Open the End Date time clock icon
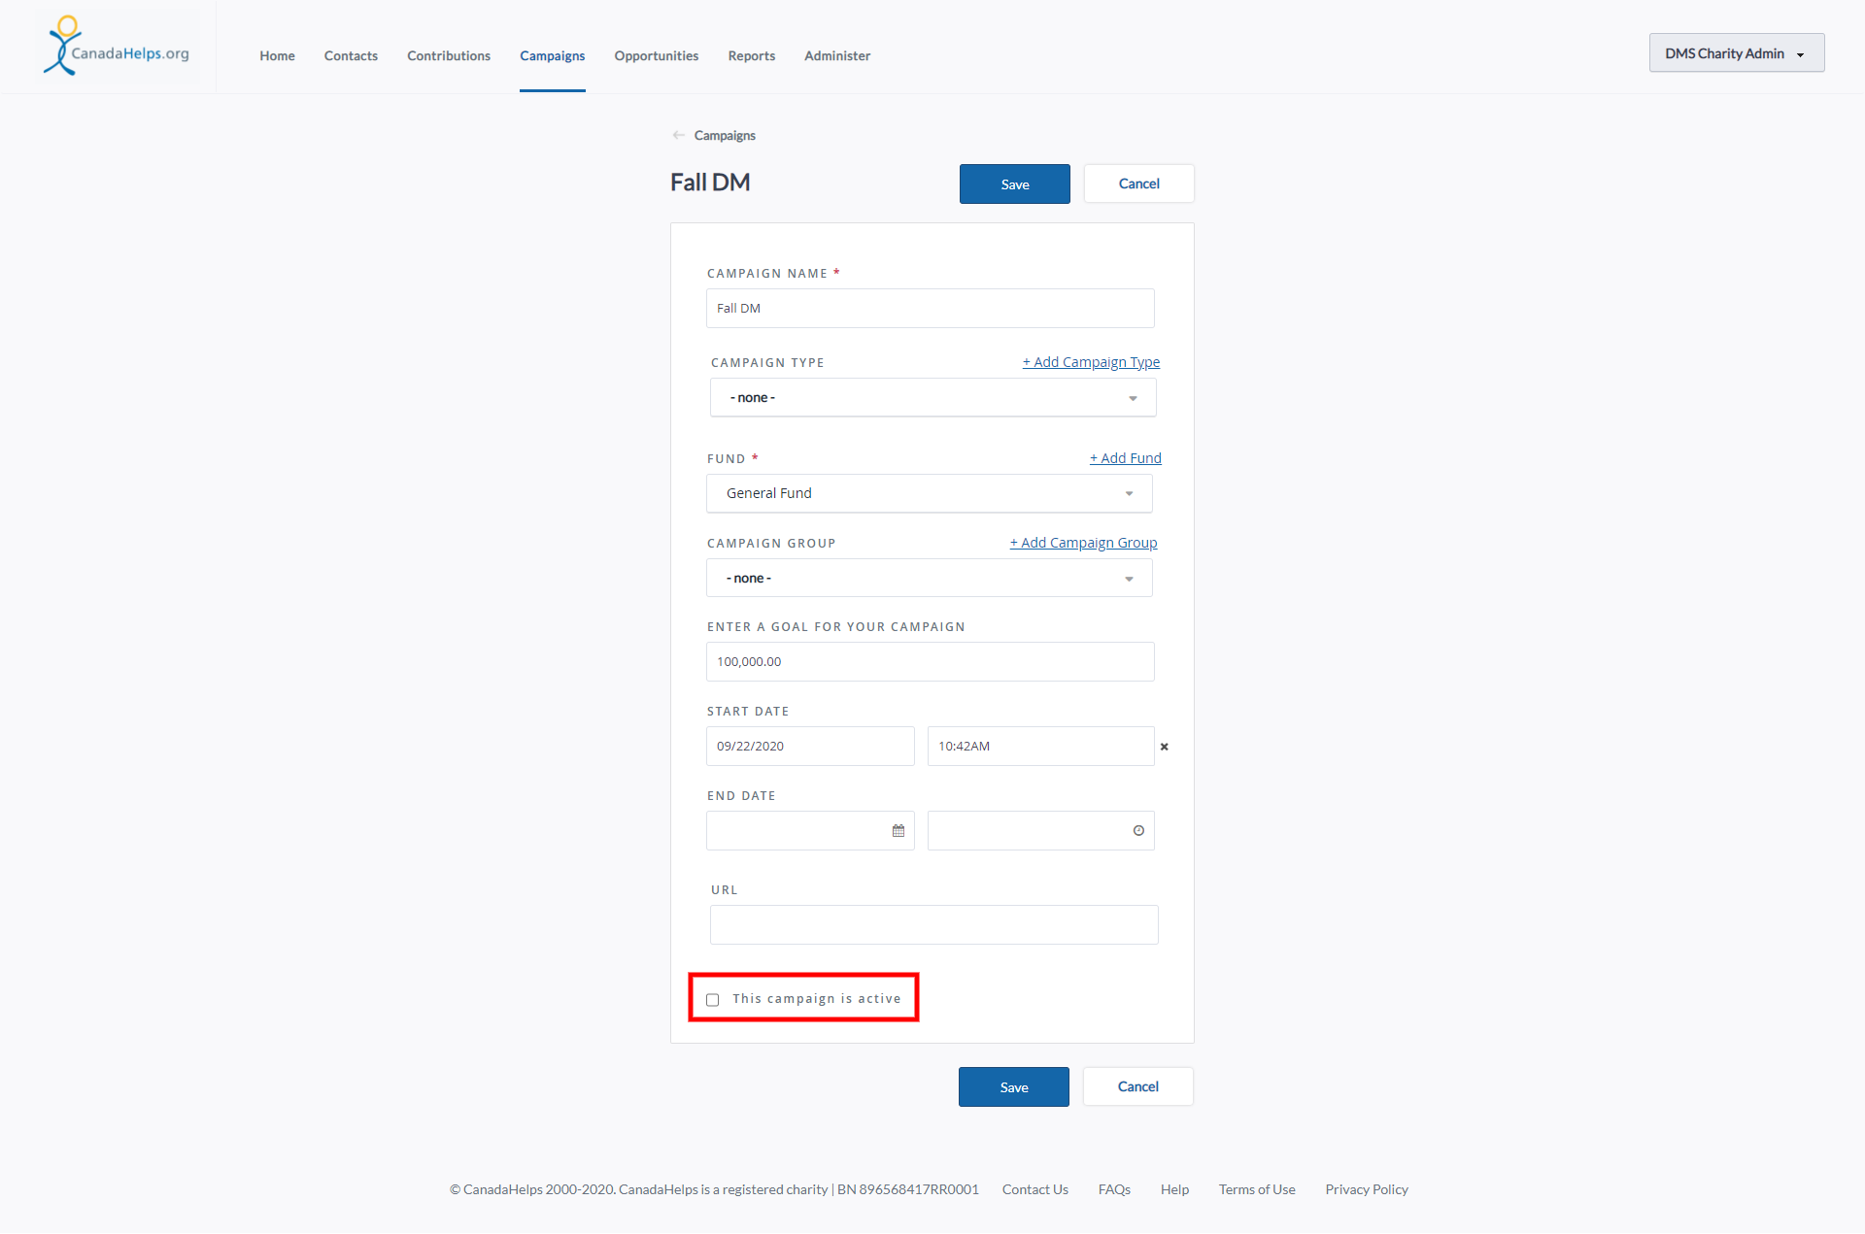Screen dimensions: 1865x1234 1138,831
